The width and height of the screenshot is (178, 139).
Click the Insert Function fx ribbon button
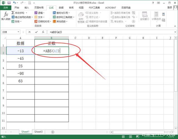(6, 16)
